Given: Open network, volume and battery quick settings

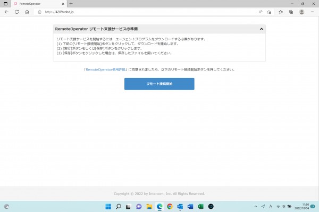Looking at the screenshot, I should 284,207.
